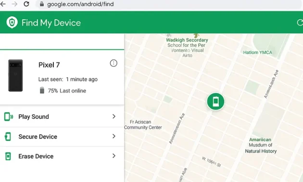Click the padlock site security icon
The height and width of the screenshot is (182, 303).
click(x=41, y=4)
